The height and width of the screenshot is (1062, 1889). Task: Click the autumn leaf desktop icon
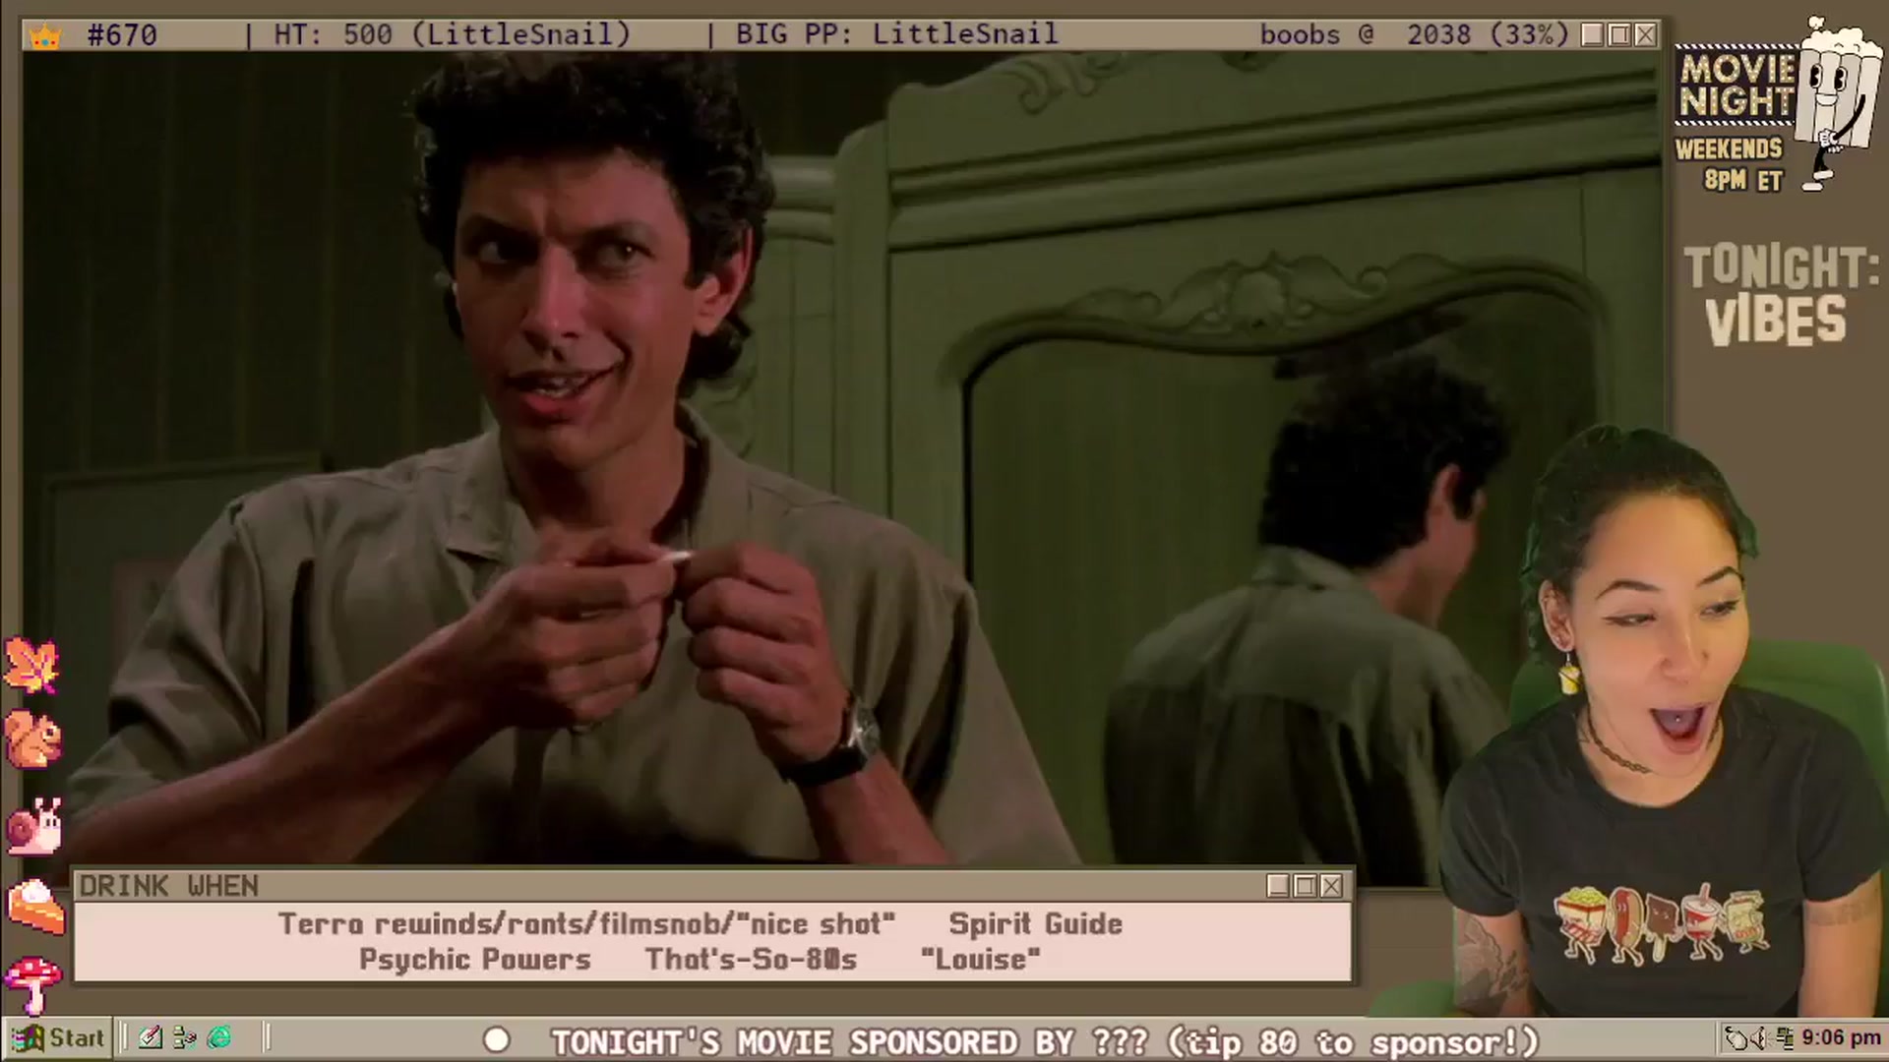(x=31, y=665)
